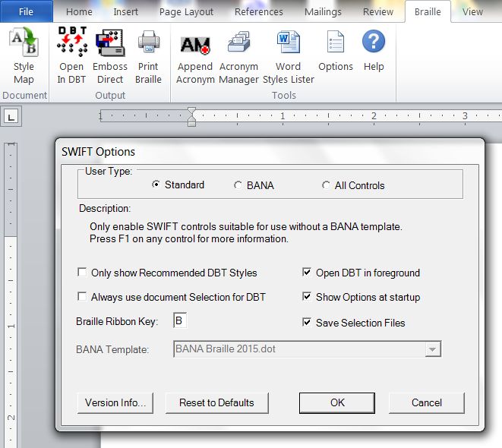Viewport: 502px width, 448px height.
Task: Cancel the SWIFT Options dialog
Action: coord(427,403)
